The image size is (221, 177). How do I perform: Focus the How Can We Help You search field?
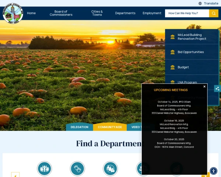tap(187, 13)
